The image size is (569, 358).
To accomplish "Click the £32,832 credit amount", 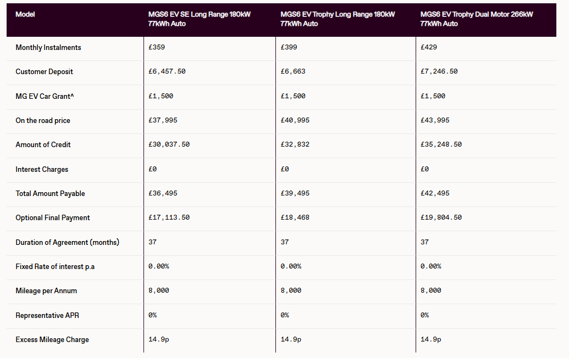I will [x=295, y=145].
